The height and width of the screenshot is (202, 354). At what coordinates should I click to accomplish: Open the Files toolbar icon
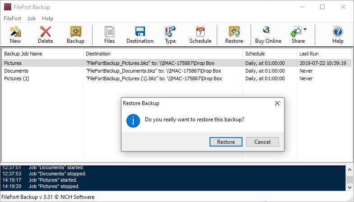tap(109, 35)
